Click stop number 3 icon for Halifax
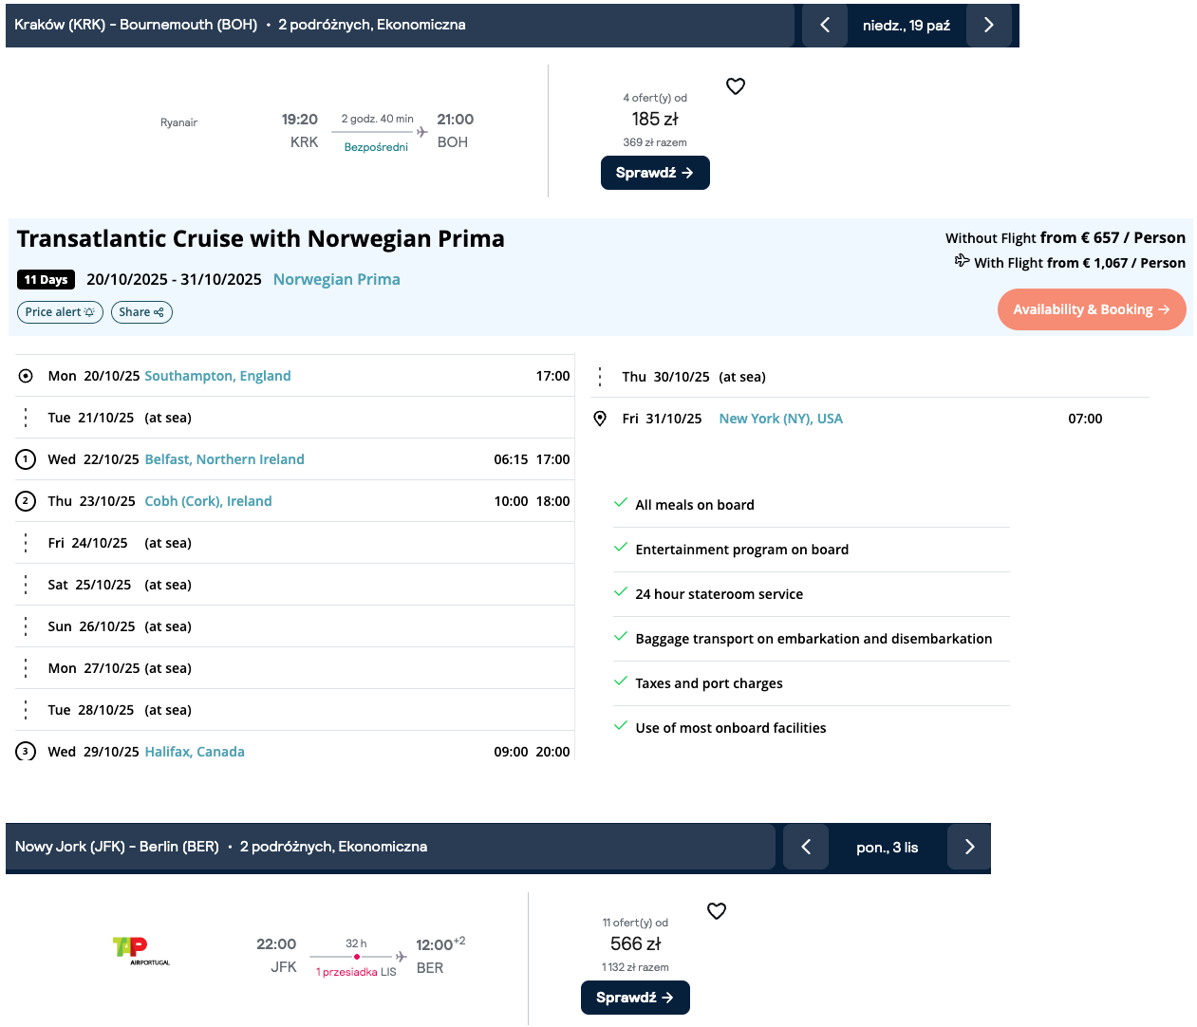 click(x=26, y=751)
